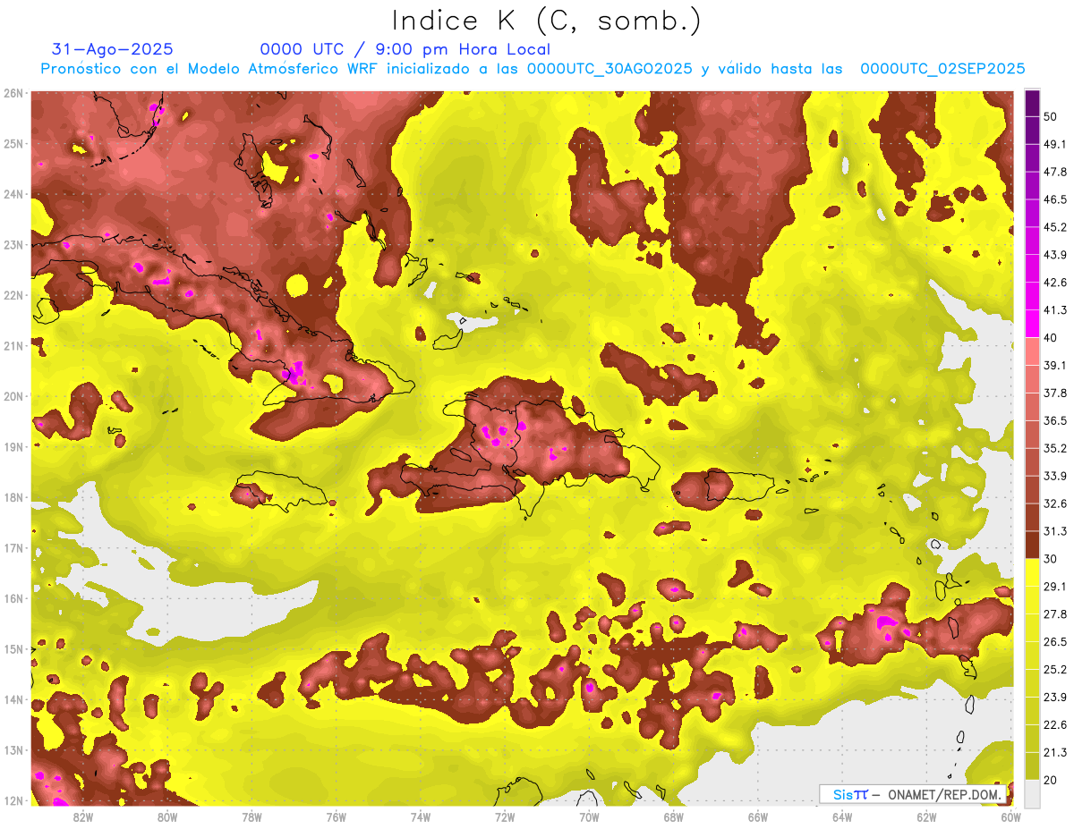Pick the magenta colorbar segment between 40 and 41.3
Screen dimensions: 1074x829
click(1033, 323)
